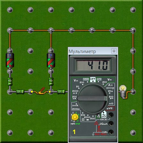Click the left 51.0 ohm resistor
The image size is (143, 143).
[x=20, y=92]
